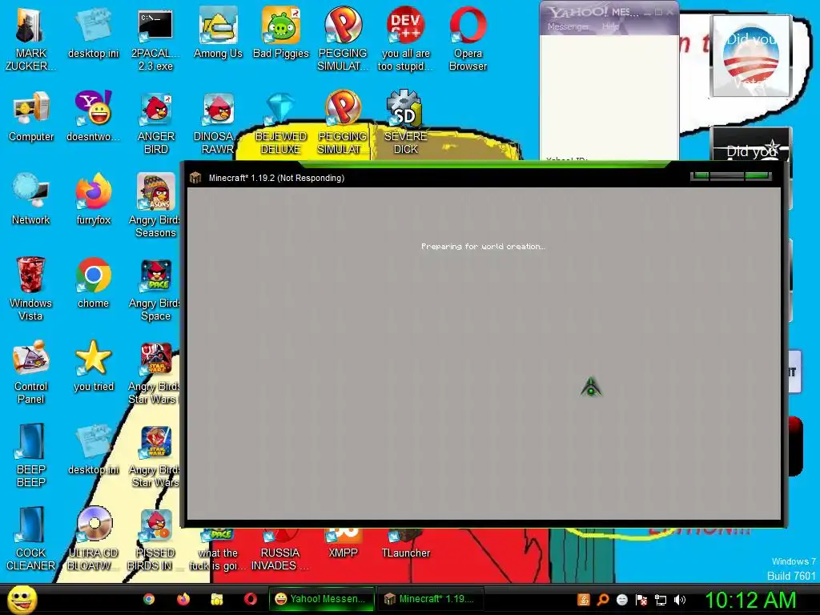This screenshot has width=820, height=615.
Task: Launch 2PACAL 2.3.exe desktop icon
Action: coord(155,39)
